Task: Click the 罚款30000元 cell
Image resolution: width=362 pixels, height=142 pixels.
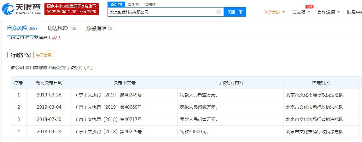Action: coord(230,132)
